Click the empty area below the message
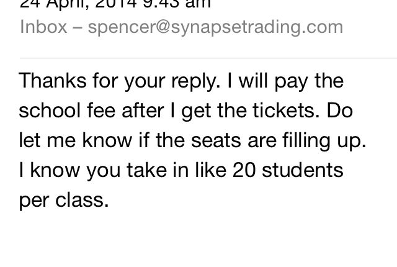 click(x=198, y=239)
